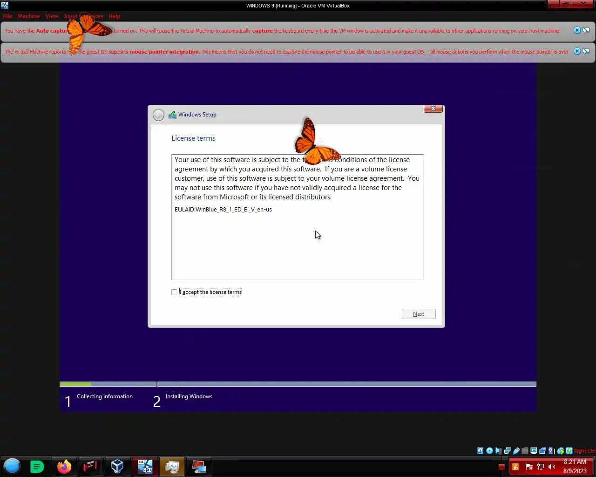The image size is (596, 477).
Task: Open the Help menu
Action: (x=114, y=16)
